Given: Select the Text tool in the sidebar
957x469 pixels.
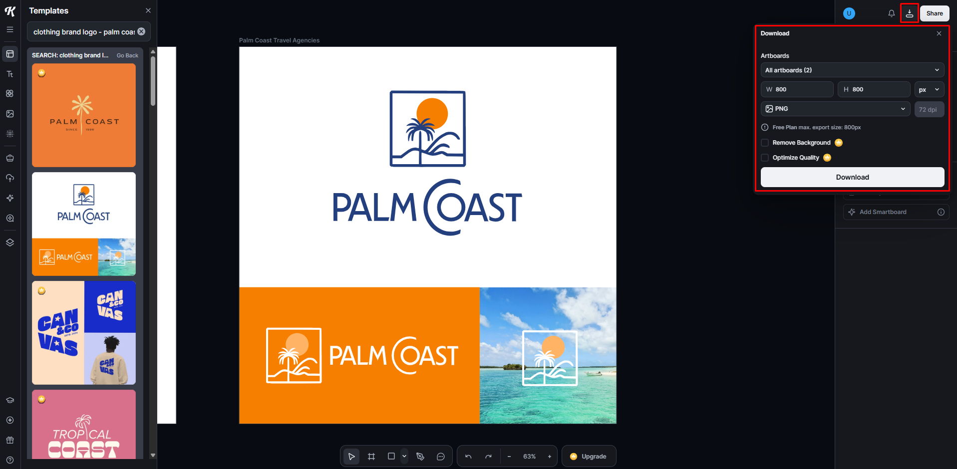Looking at the screenshot, I should (9, 73).
